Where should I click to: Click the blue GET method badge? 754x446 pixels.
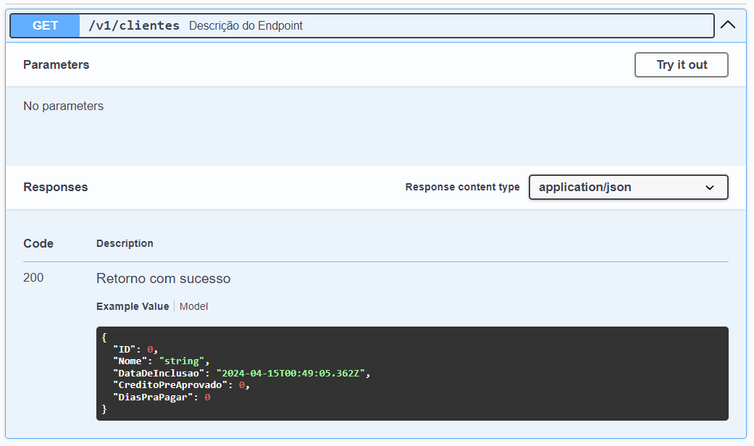pos(43,25)
